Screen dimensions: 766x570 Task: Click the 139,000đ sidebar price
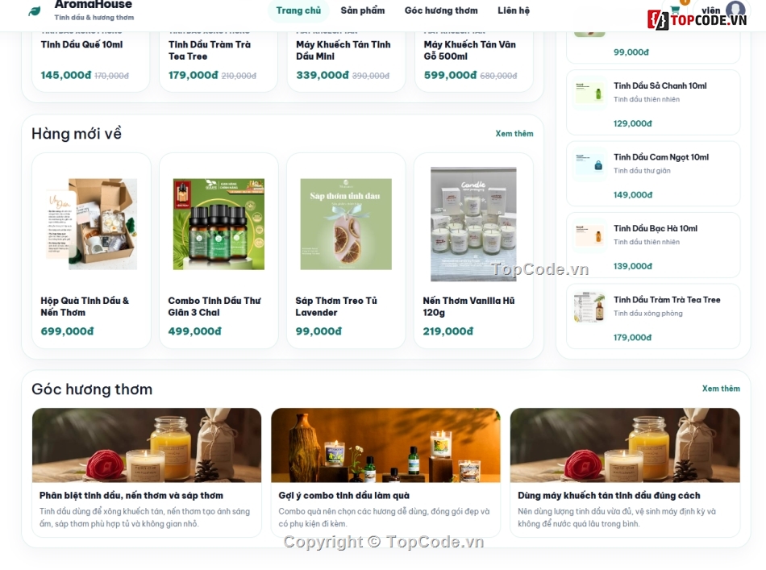(x=633, y=266)
